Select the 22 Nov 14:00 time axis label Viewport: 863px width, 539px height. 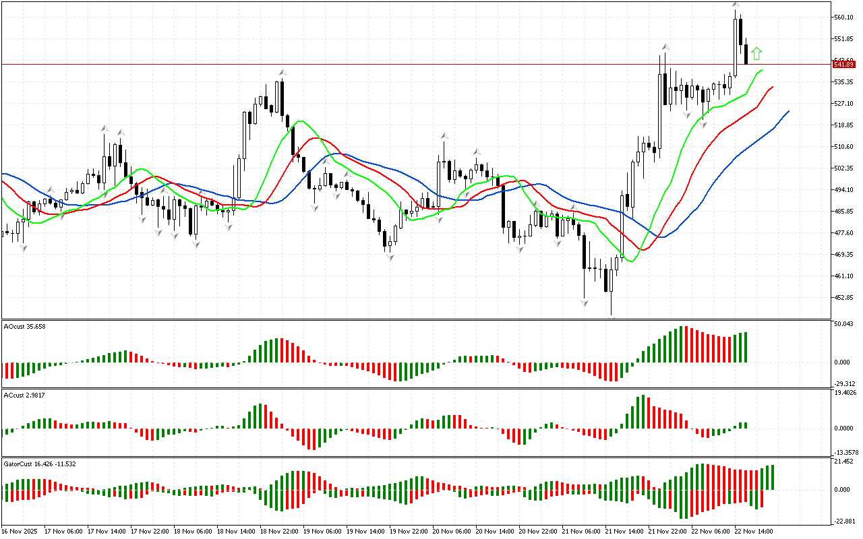752,531
